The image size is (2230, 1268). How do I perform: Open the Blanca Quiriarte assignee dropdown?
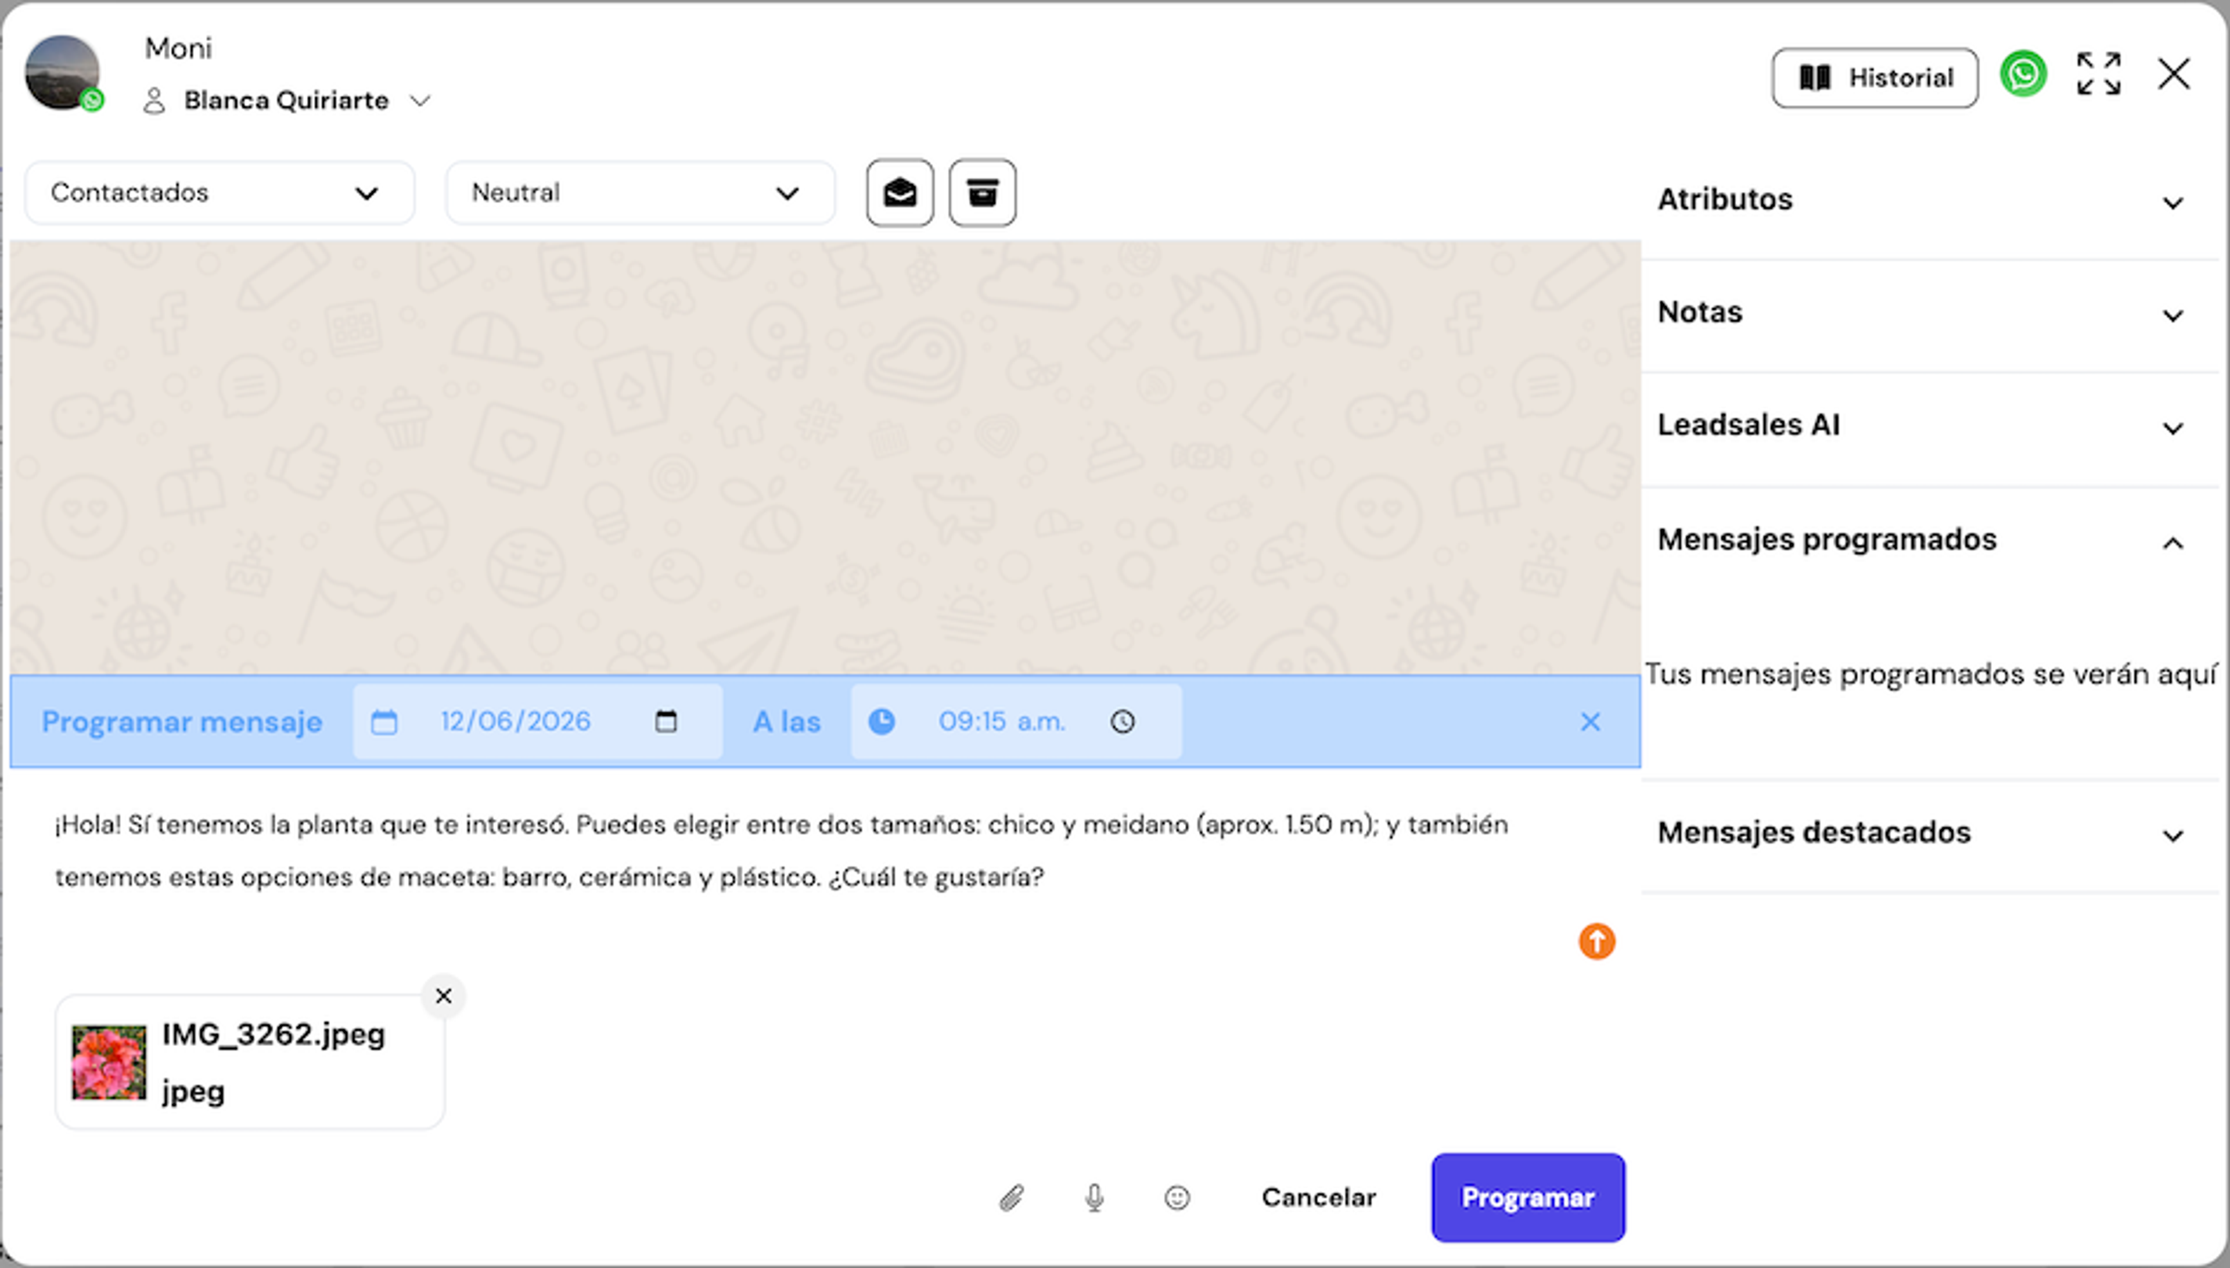coord(287,101)
